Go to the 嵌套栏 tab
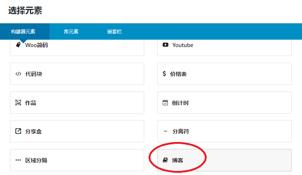This screenshot has height=175, width=302. click(x=115, y=32)
